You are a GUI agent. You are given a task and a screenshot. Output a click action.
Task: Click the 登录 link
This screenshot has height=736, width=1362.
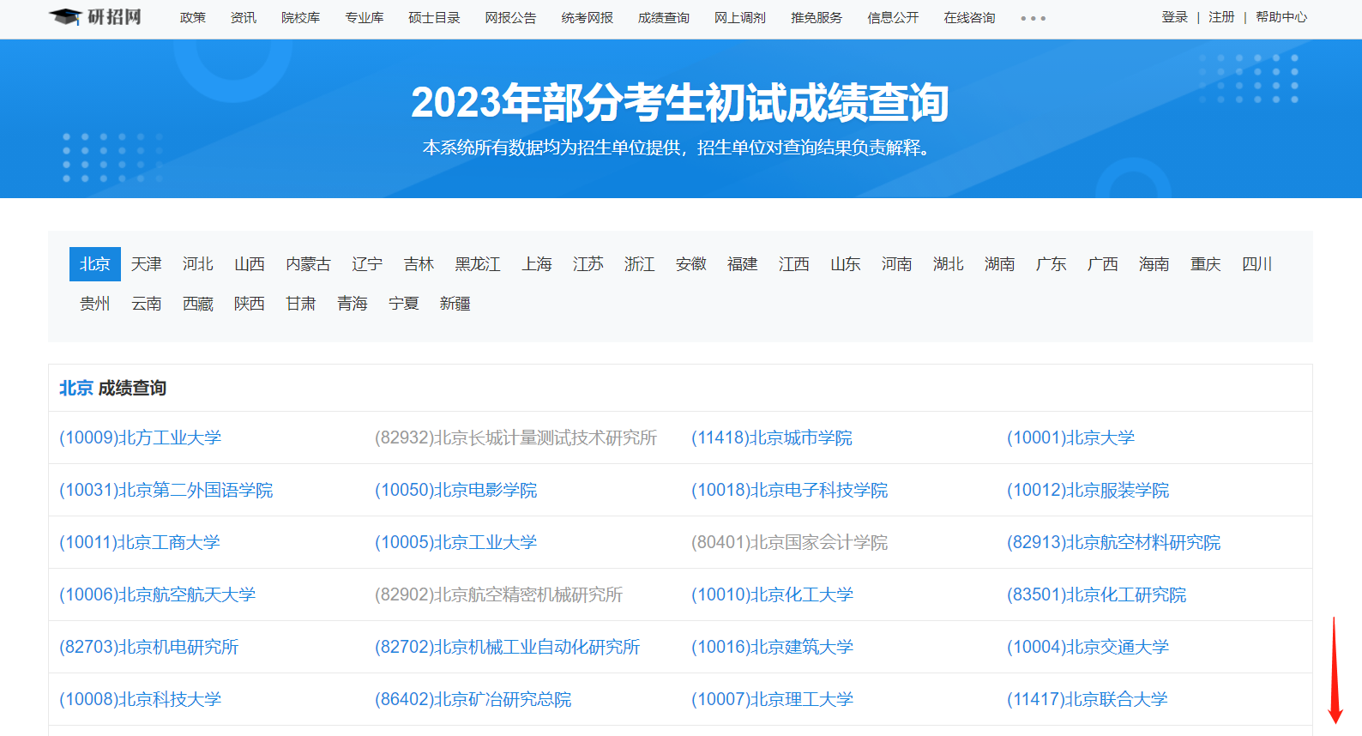tap(1175, 17)
